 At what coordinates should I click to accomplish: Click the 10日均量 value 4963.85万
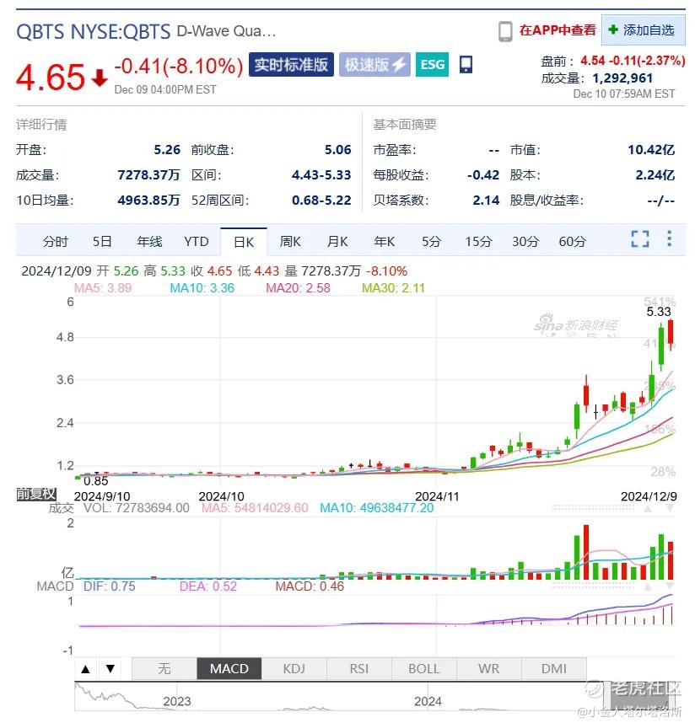148,200
